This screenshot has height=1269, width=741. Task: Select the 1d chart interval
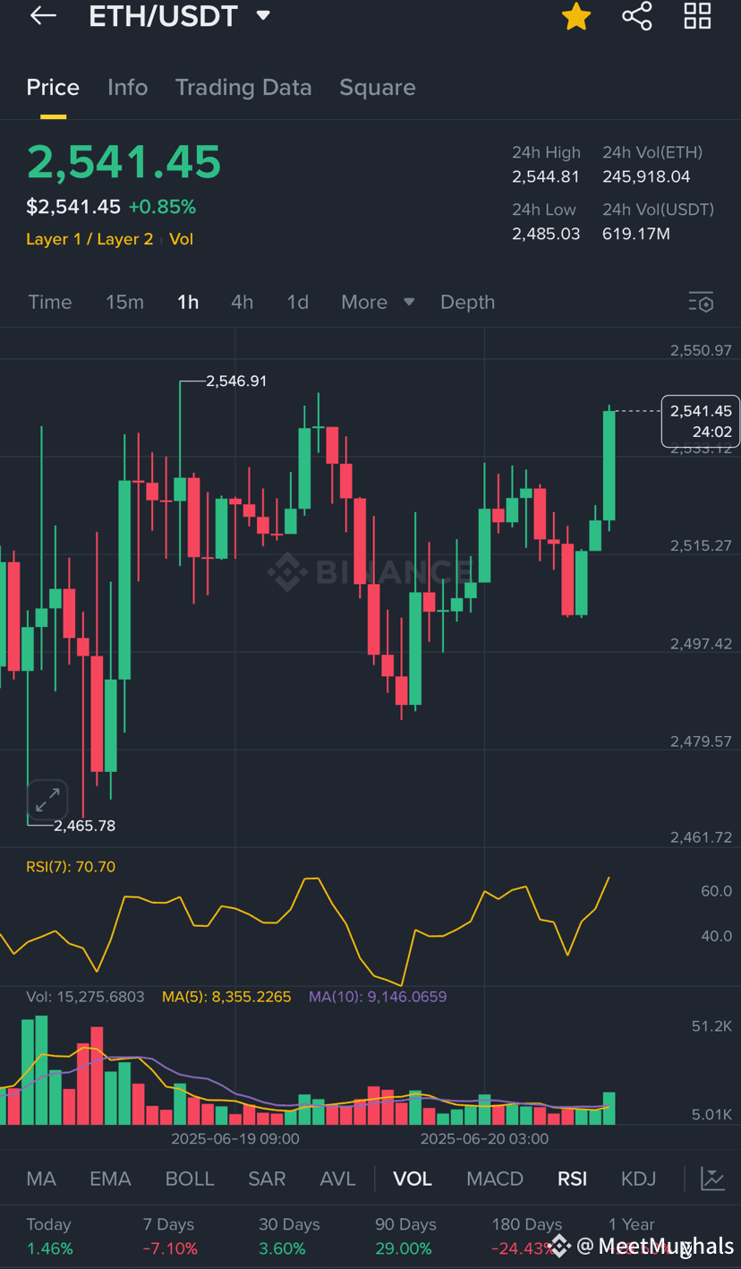pyautogui.click(x=297, y=302)
